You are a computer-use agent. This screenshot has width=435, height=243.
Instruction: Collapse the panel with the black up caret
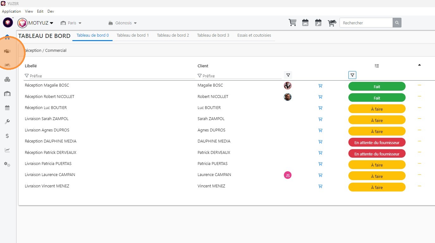tap(420, 65)
